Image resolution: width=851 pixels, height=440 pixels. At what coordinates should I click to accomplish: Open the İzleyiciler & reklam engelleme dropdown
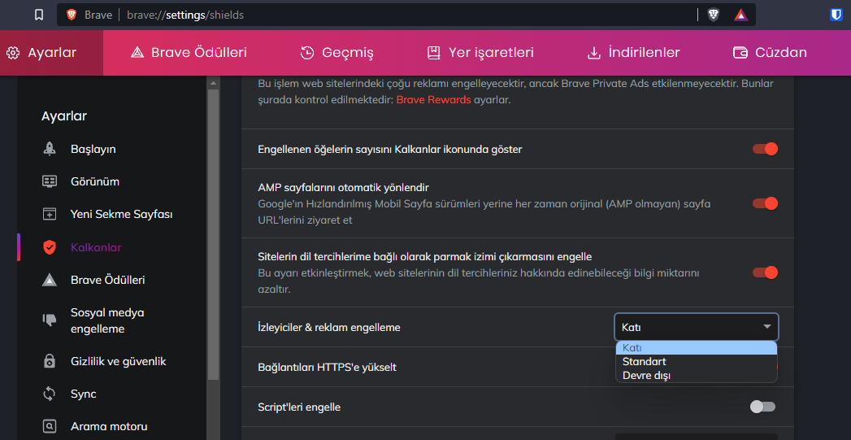tap(697, 327)
